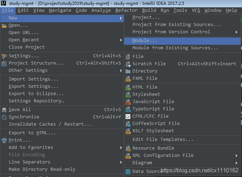This screenshot has height=177, width=242.
Task: Open the Window menu
Action: (x=213, y=10)
